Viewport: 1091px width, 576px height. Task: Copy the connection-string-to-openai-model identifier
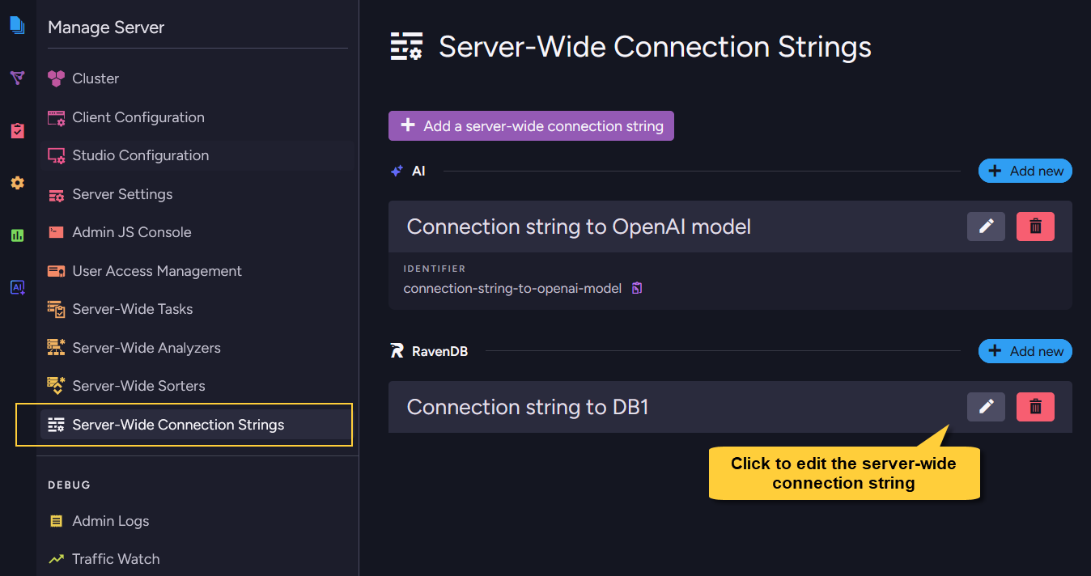637,288
